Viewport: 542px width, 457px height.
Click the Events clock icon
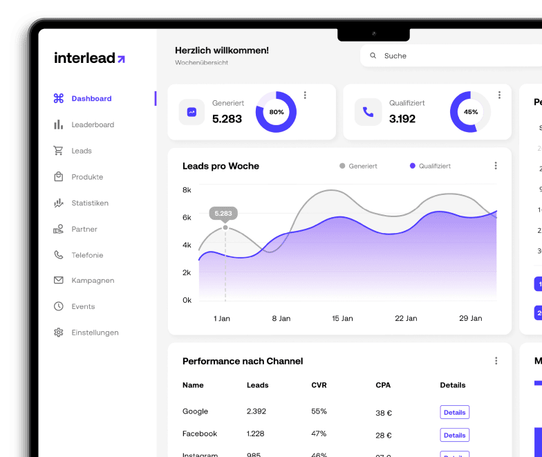point(58,306)
